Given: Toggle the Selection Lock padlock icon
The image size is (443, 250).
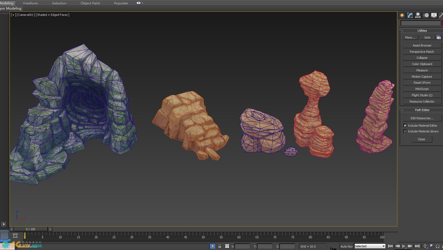Looking at the screenshot, I should 220,246.
